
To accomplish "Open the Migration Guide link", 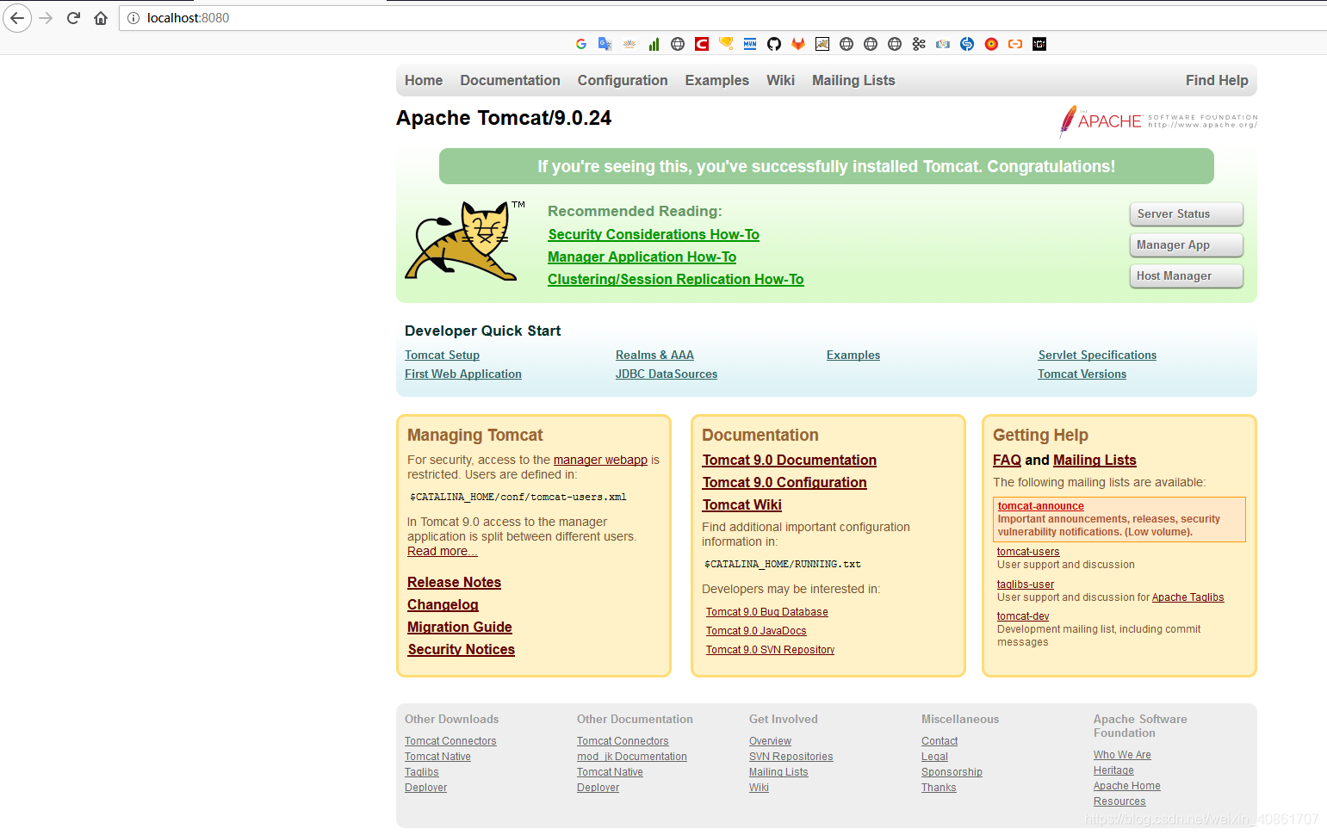I will point(460,628).
